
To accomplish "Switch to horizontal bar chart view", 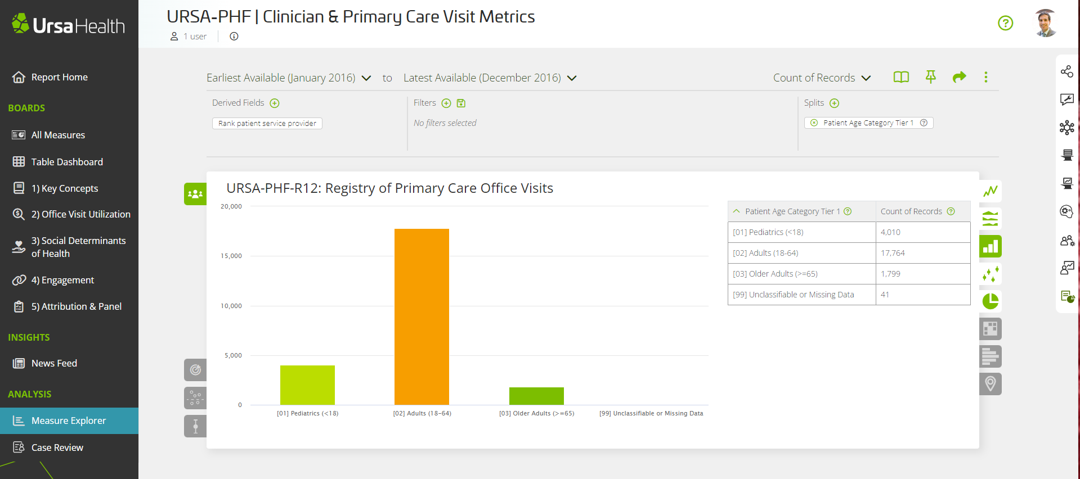I will [991, 356].
